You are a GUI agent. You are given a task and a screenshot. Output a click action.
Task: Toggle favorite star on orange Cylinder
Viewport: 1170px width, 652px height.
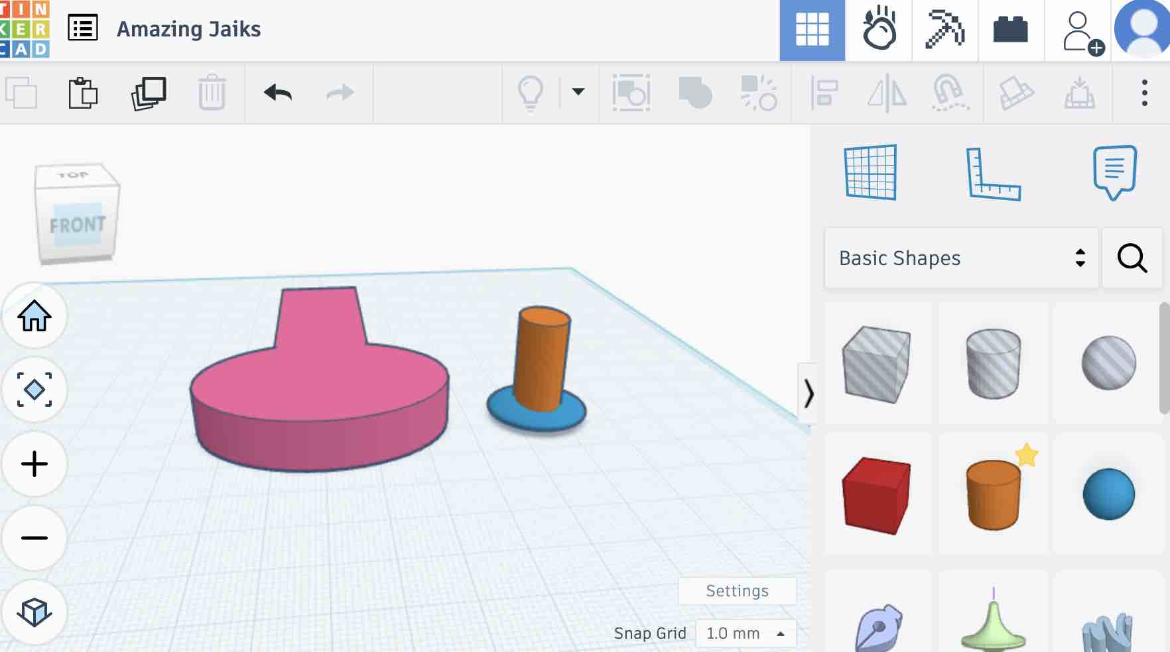coord(1027,455)
